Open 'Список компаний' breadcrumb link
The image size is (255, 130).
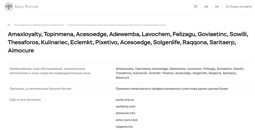[117, 25]
